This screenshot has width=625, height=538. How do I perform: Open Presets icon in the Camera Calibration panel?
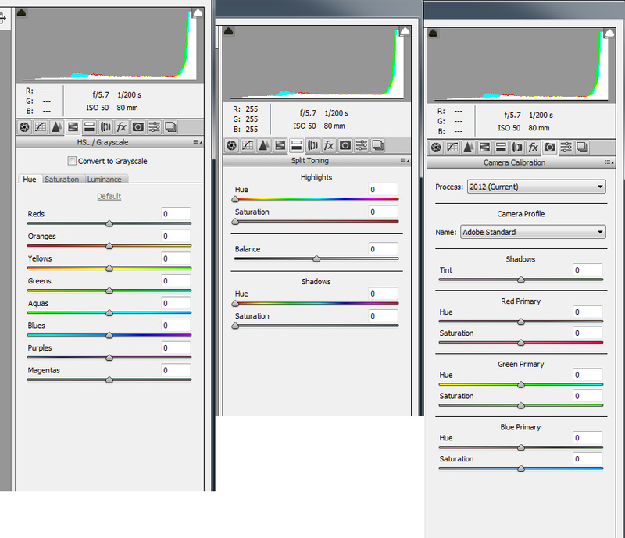pos(566,148)
